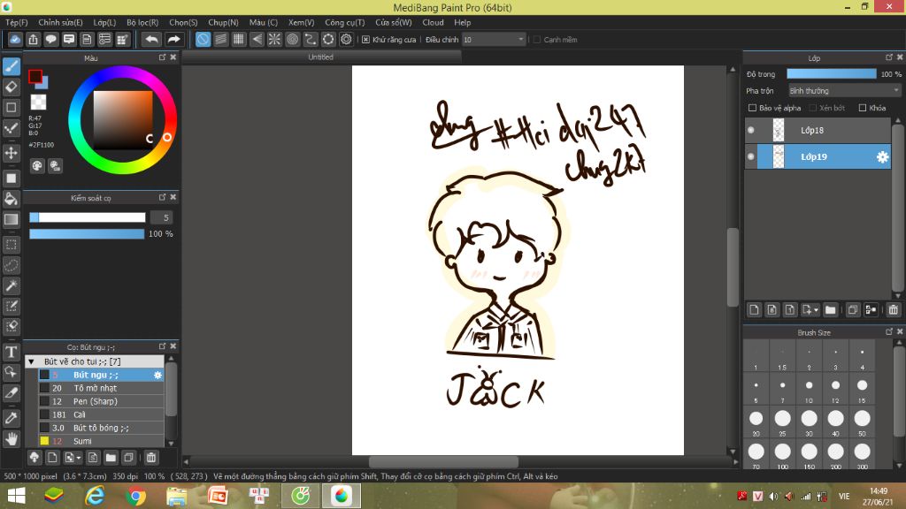Open the Cửa sổ(W) menu
The width and height of the screenshot is (906, 509).
394,22
